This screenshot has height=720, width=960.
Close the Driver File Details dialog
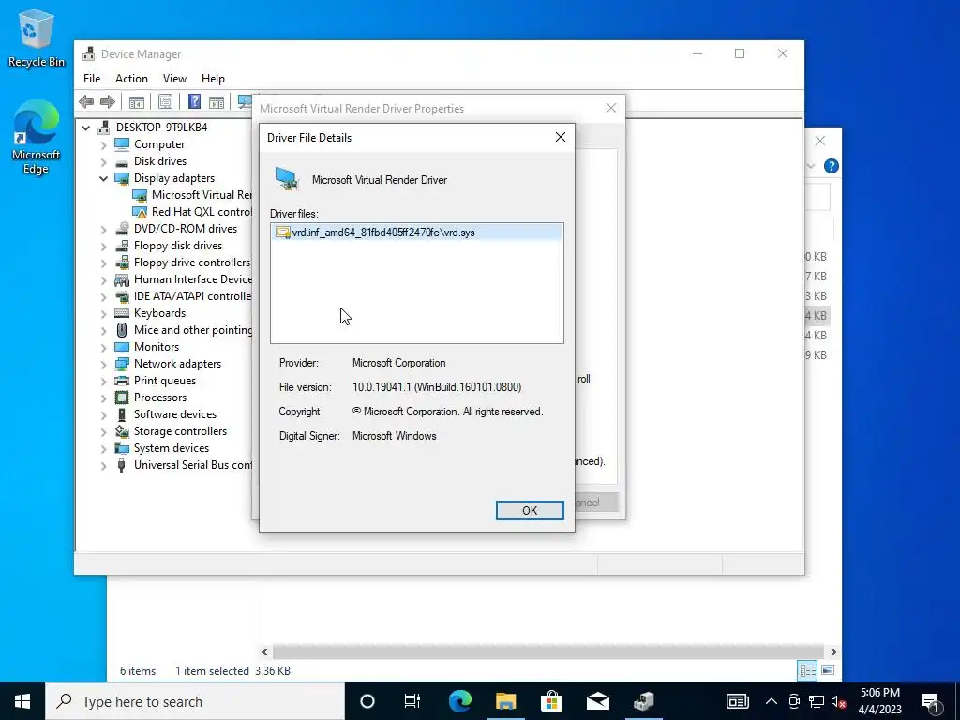(x=561, y=137)
